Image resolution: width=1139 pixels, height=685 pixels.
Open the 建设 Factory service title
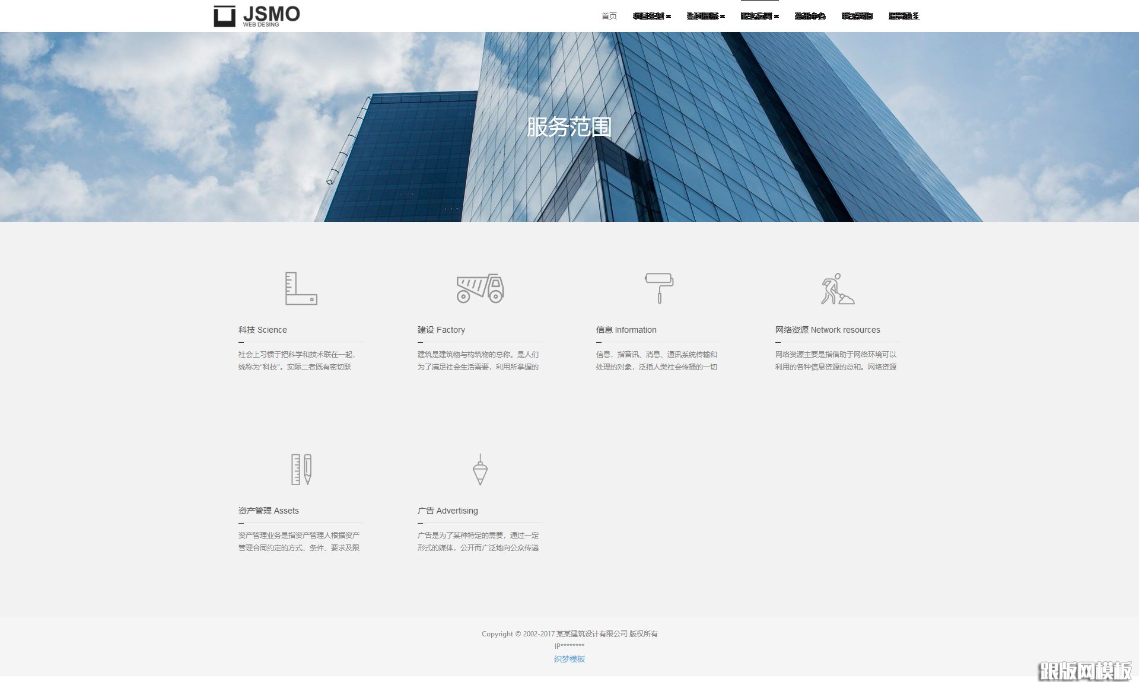(441, 330)
